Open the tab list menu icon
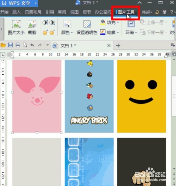176x186 pixels. click(x=173, y=45)
